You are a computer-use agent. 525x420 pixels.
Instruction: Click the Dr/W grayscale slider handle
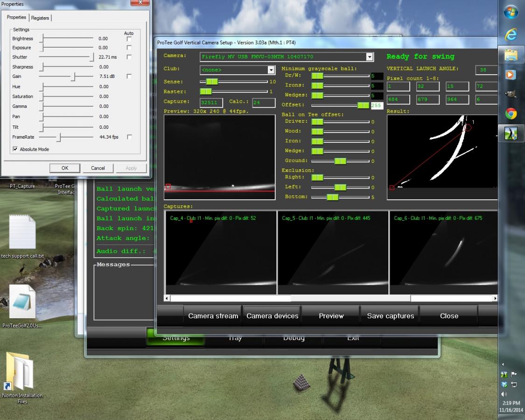coord(317,76)
